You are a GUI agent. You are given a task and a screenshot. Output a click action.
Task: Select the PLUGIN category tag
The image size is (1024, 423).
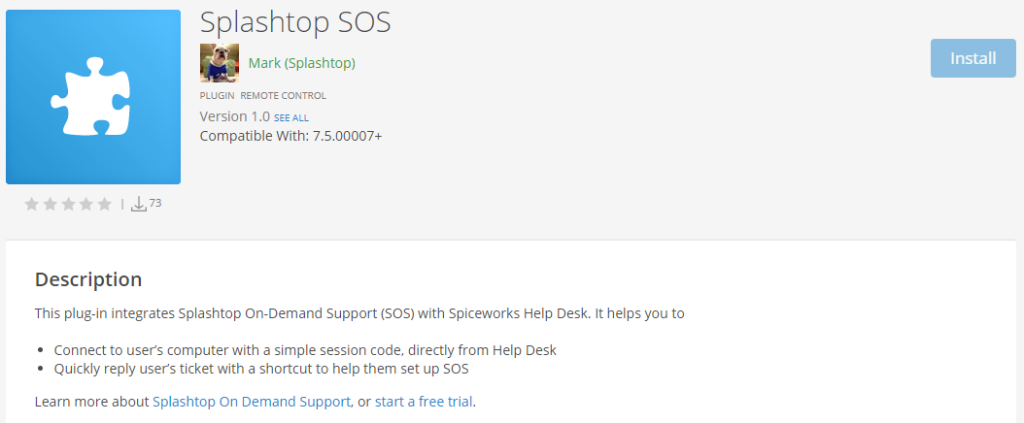tap(217, 96)
